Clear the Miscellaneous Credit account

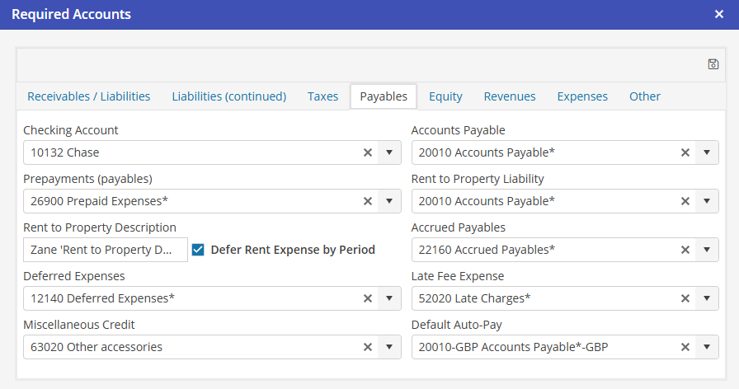coord(368,347)
